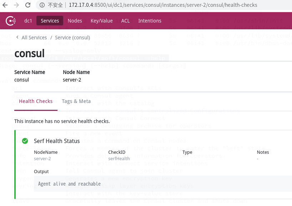Viewport: 292px width, 206px height.
Task: Click the Service Name value consul
Action: pyautogui.click(x=22, y=80)
